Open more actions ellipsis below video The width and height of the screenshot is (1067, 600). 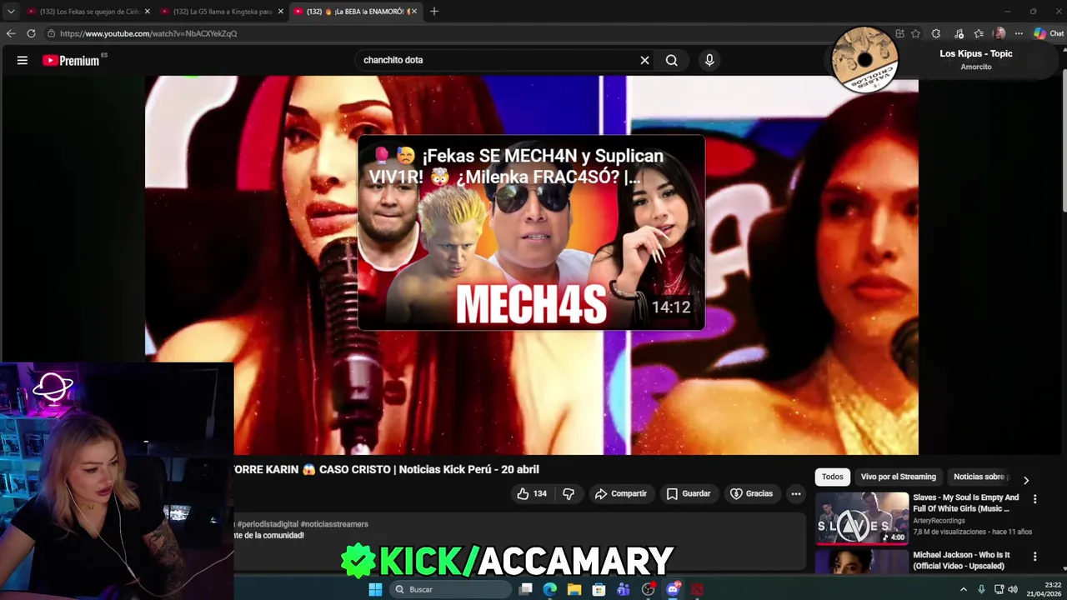point(796,493)
